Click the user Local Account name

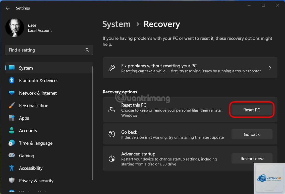[x=40, y=28]
